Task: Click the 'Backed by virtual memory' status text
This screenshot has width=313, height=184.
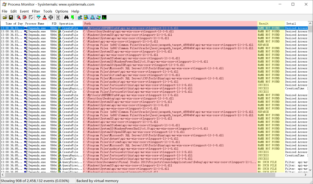Action: [x=98, y=181]
